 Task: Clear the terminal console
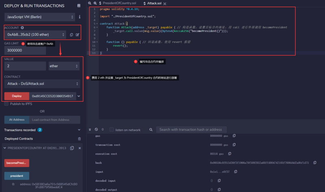tap(96, 129)
